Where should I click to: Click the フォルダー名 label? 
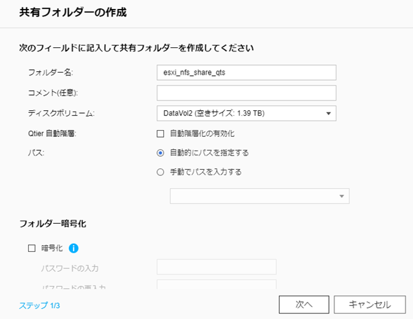(x=51, y=73)
